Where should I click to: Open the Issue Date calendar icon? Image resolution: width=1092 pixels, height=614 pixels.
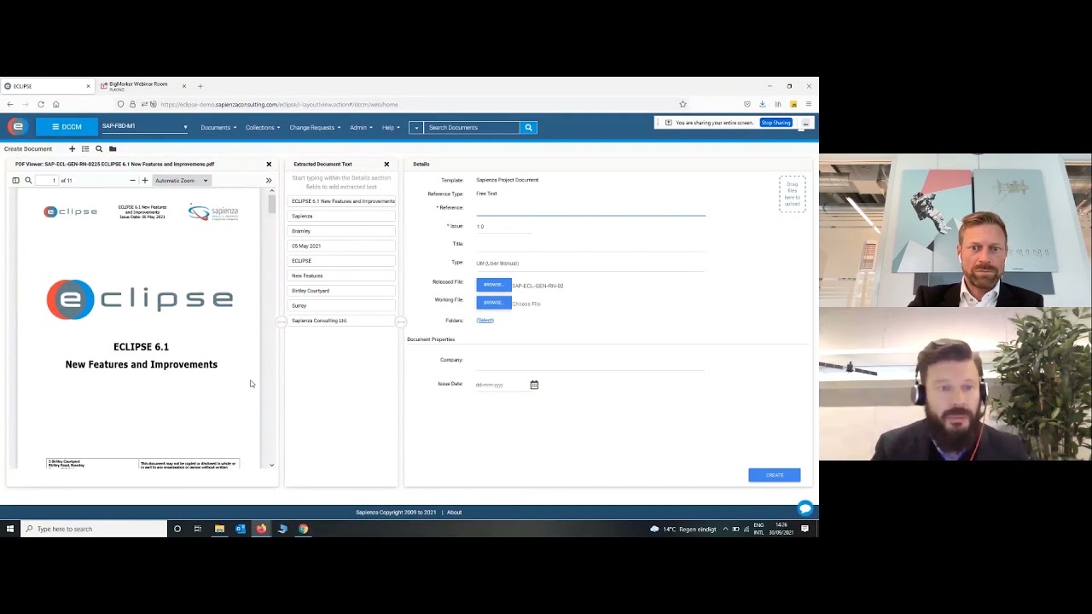tap(534, 385)
